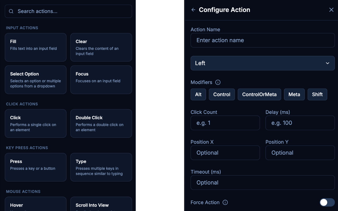
Task: Click the search magnifier icon
Action: pyautogui.click(x=11, y=11)
